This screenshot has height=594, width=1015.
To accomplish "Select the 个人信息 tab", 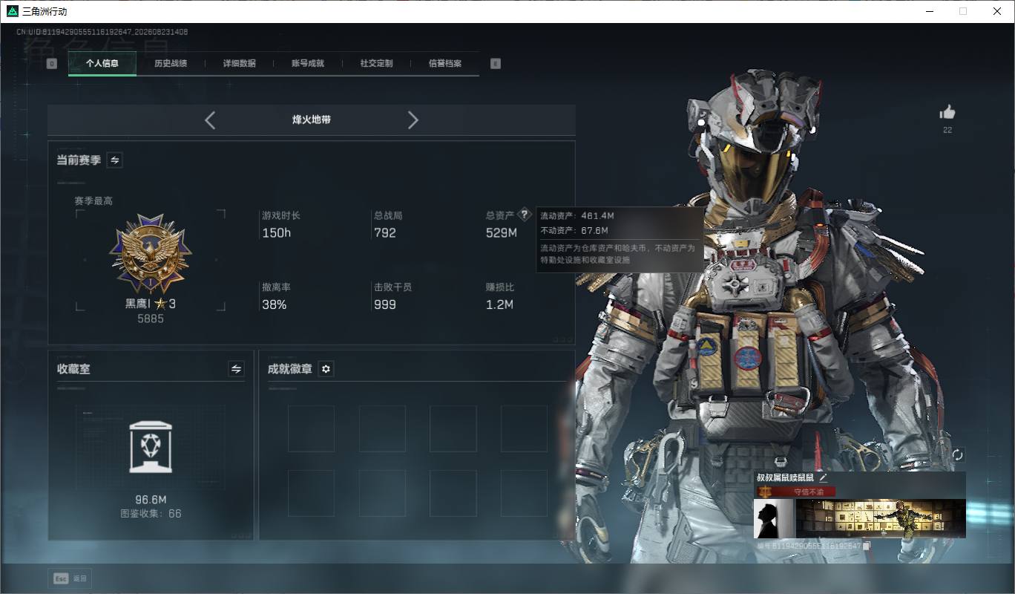I will point(102,64).
